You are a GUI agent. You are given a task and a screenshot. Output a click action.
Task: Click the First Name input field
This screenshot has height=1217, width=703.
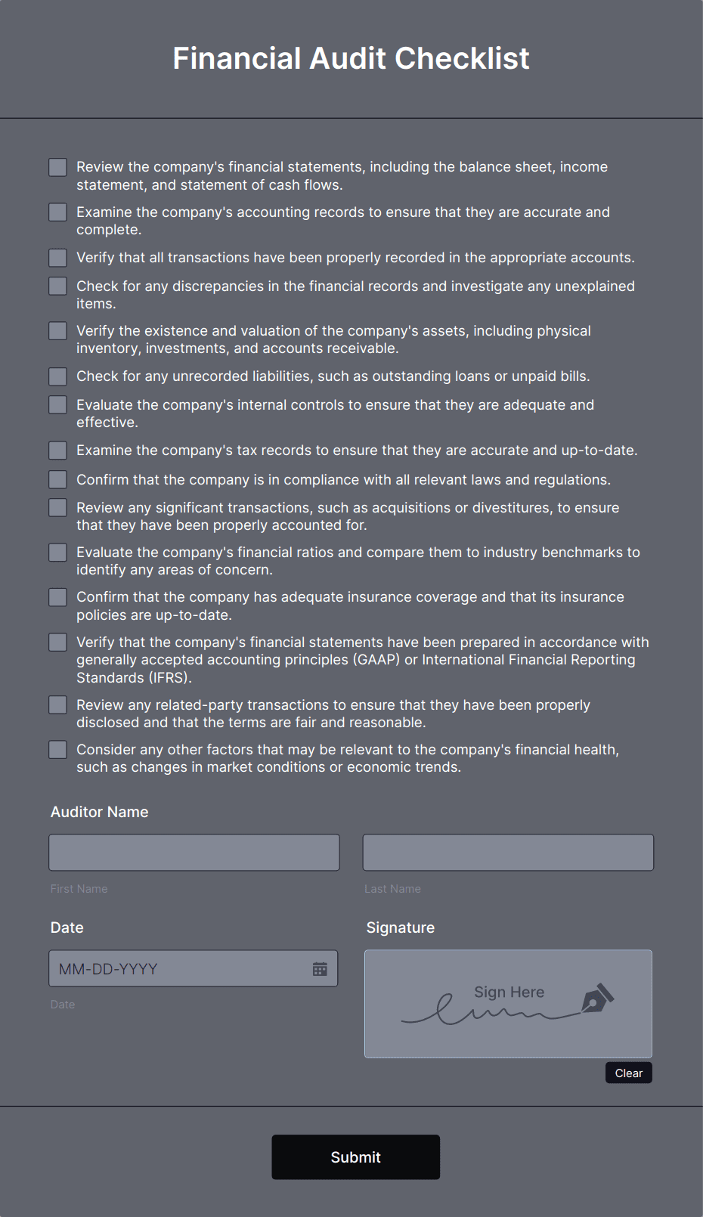[x=194, y=852]
